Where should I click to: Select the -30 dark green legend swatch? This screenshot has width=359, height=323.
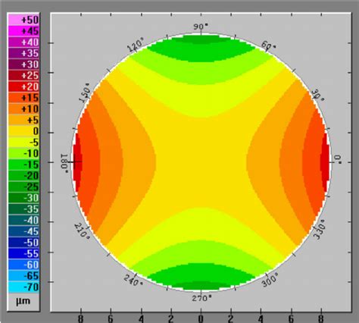(23, 198)
